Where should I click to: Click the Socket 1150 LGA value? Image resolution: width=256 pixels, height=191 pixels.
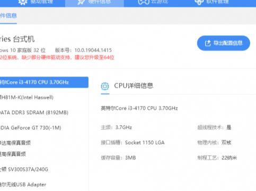[x=145, y=142]
